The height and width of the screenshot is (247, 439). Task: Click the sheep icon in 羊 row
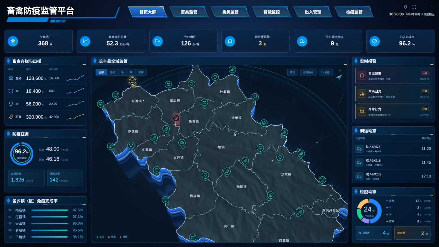click(11, 104)
